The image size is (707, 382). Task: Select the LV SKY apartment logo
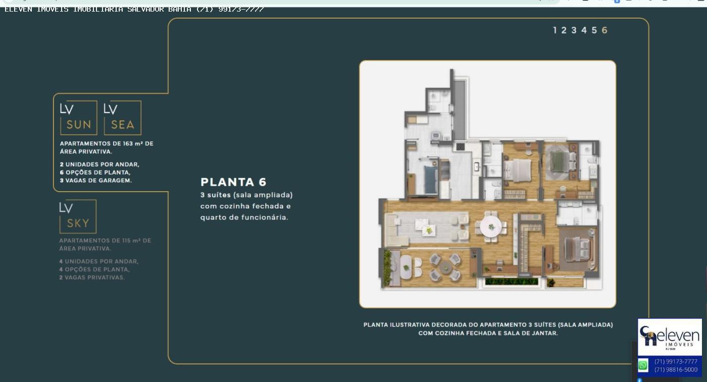[77, 216]
